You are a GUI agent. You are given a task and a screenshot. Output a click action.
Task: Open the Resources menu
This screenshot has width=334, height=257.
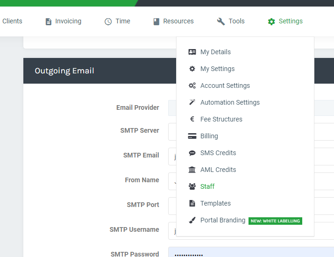(178, 21)
